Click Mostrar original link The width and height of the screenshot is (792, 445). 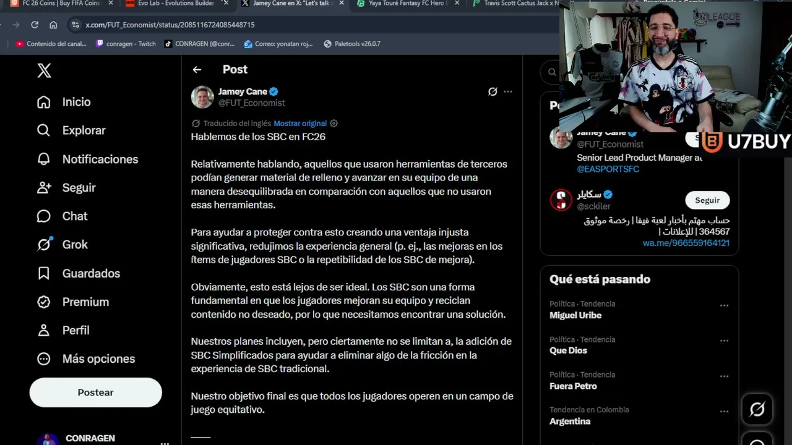tap(300, 124)
